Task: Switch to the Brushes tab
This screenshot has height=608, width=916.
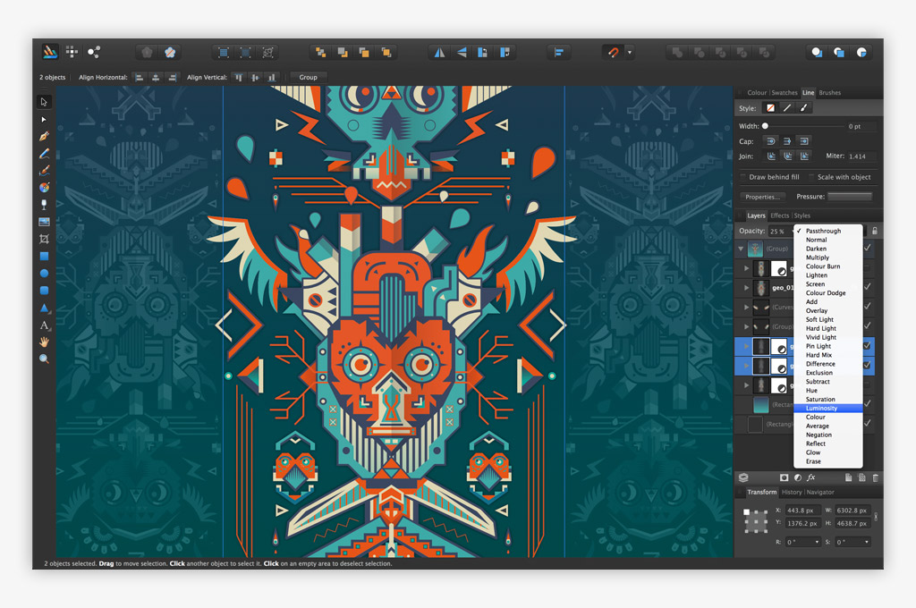Action: pos(829,92)
